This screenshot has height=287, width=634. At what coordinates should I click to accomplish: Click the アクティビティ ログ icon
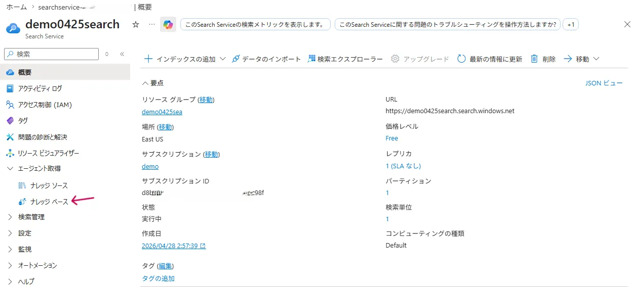[10, 88]
